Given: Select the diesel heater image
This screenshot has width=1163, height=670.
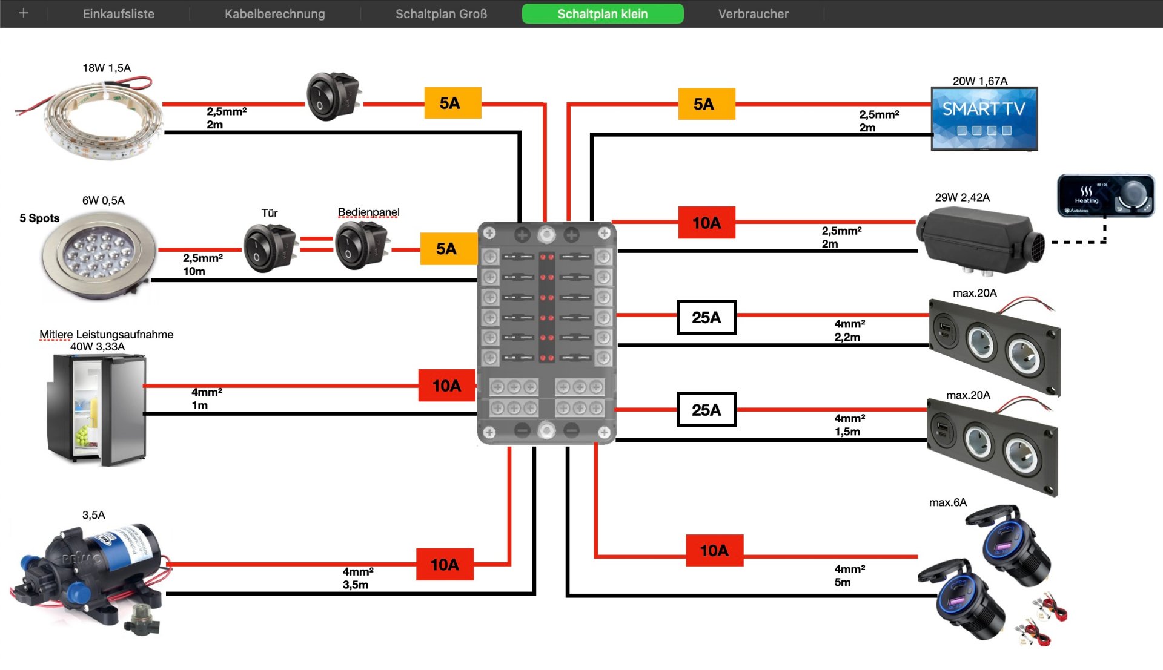Looking at the screenshot, I should coord(980,240).
